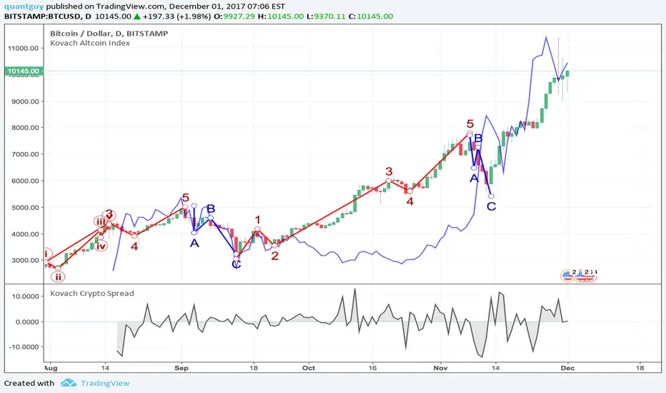Image resolution: width=666 pixels, height=393 pixels.
Task: Click the 'Oct' date axis label
Action: pyautogui.click(x=309, y=368)
